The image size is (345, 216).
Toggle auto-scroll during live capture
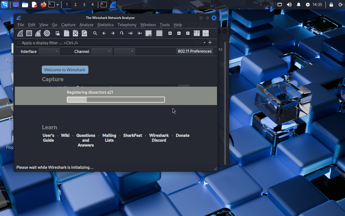(149, 33)
